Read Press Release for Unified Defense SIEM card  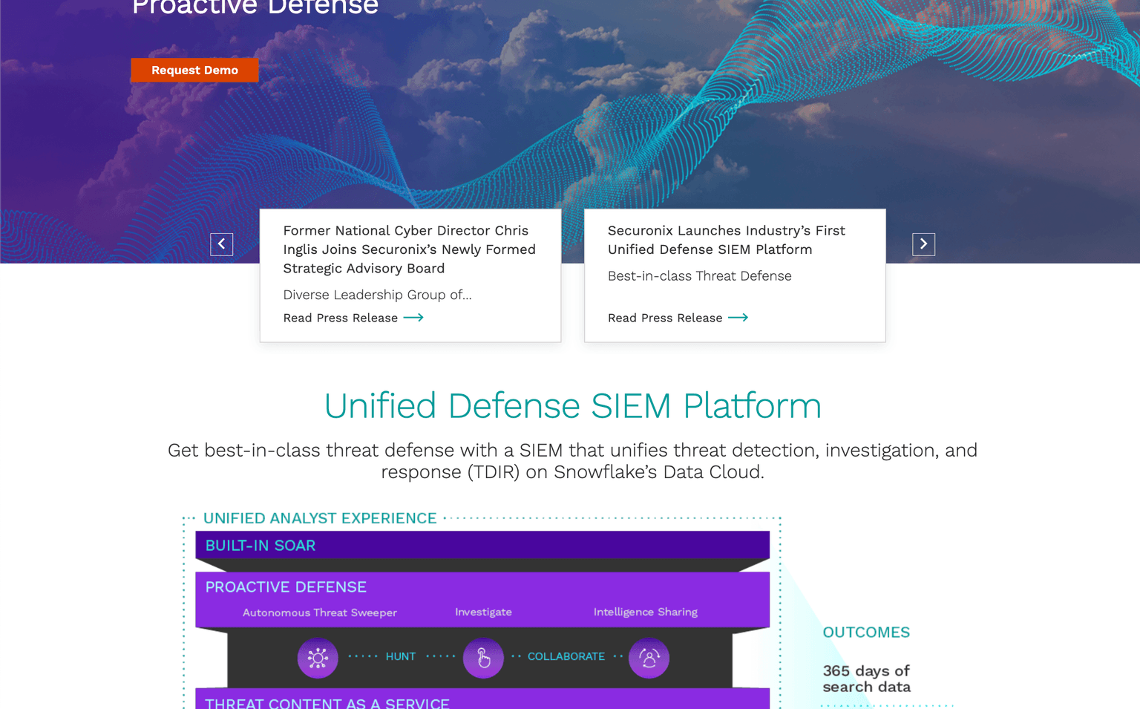click(x=665, y=318)
